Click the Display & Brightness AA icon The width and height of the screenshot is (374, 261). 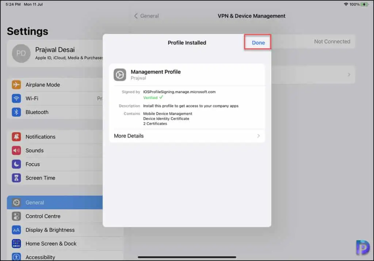(x=16, y=230)
